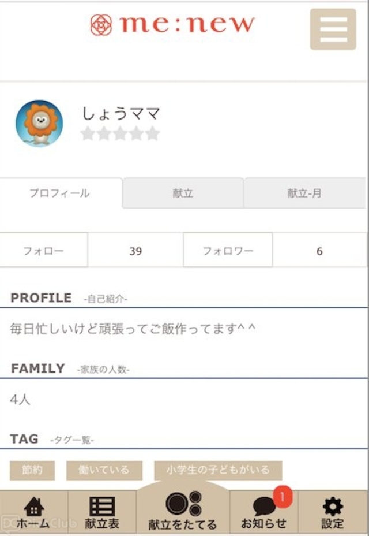
Task: Select the 働いている tag
Action: click(104, 470)
